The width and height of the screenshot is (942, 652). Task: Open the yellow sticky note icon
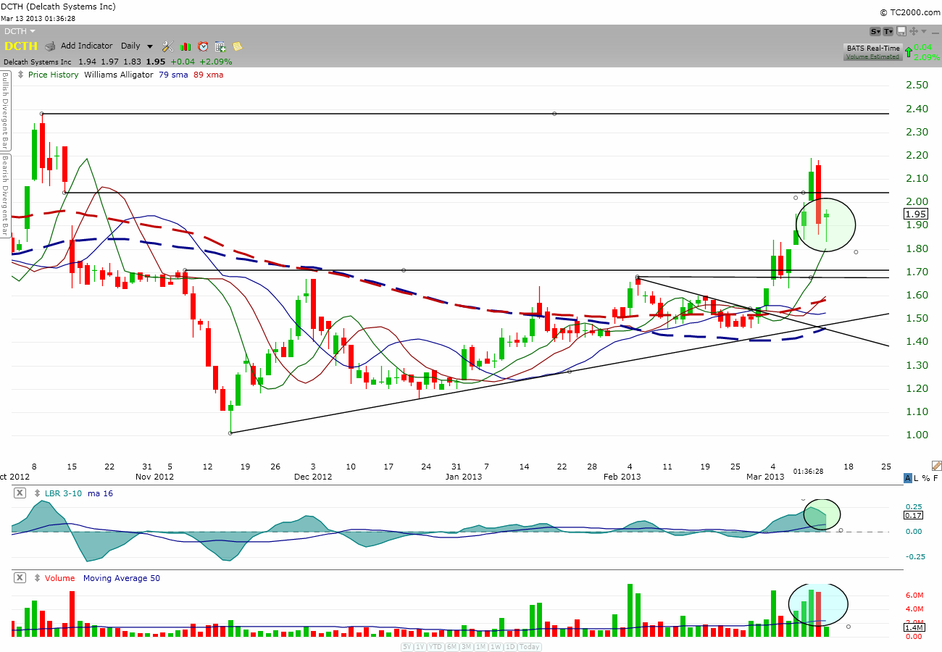point(238,46)
